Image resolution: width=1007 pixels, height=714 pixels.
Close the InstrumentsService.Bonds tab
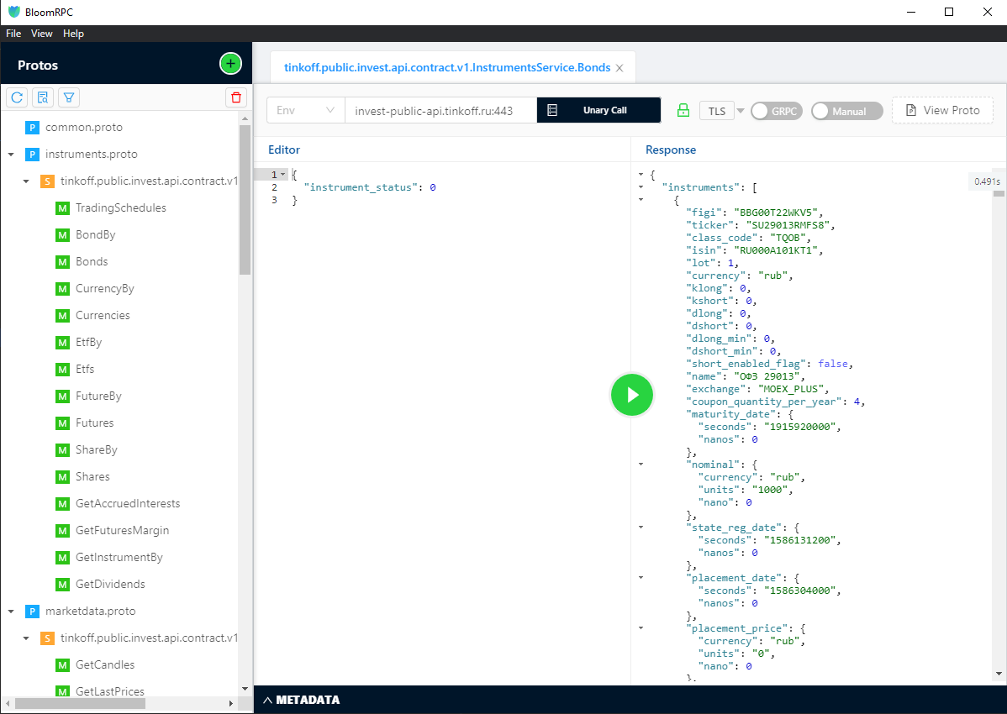pos(619,68)
